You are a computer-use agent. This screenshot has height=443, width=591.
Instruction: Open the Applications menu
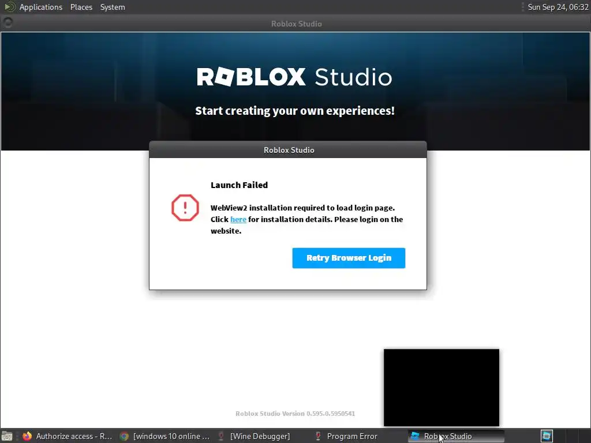(x=41, y=7)
